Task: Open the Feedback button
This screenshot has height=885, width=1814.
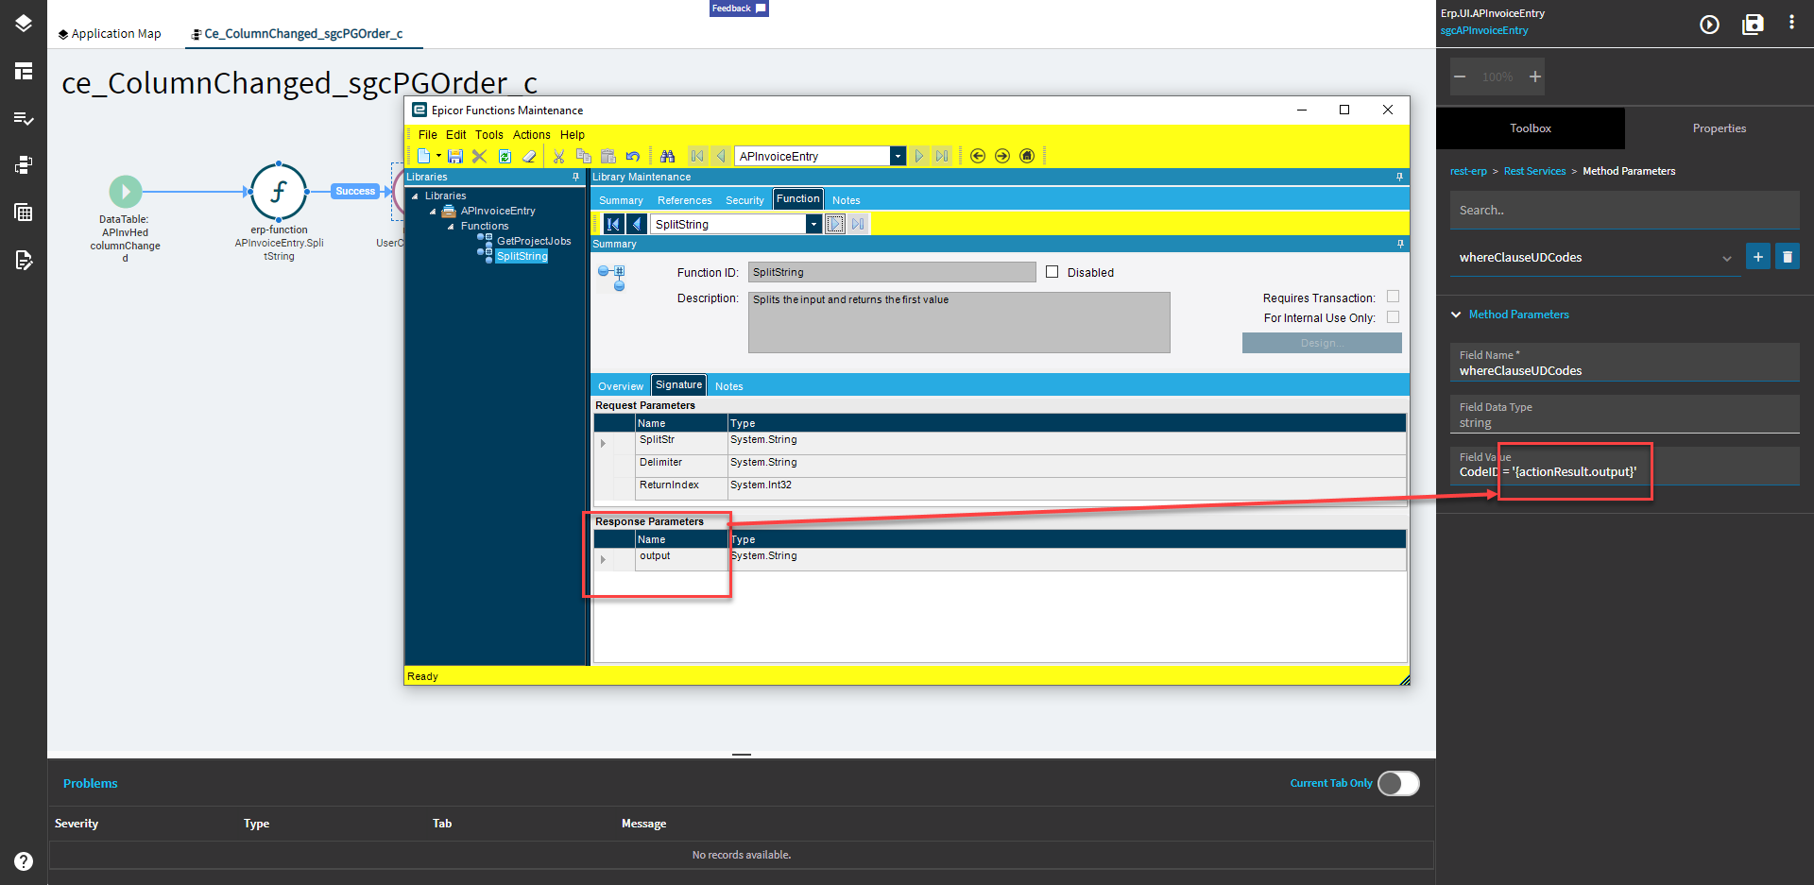Action: 739,9
